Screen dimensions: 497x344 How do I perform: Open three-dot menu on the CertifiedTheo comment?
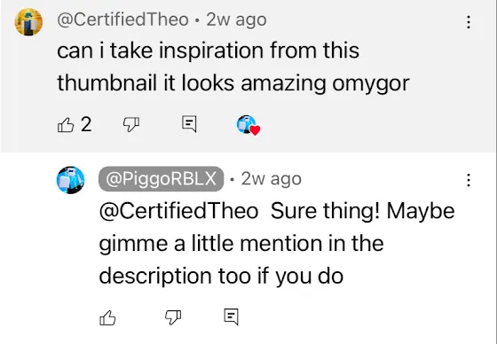469,22
